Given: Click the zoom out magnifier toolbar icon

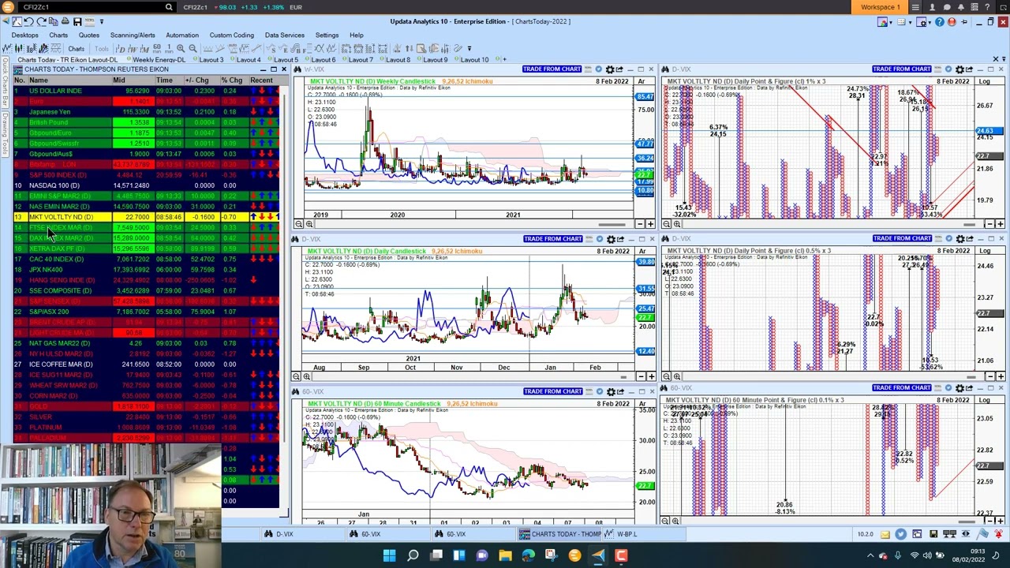Looking at the screenshot, I should pos(193,48).
